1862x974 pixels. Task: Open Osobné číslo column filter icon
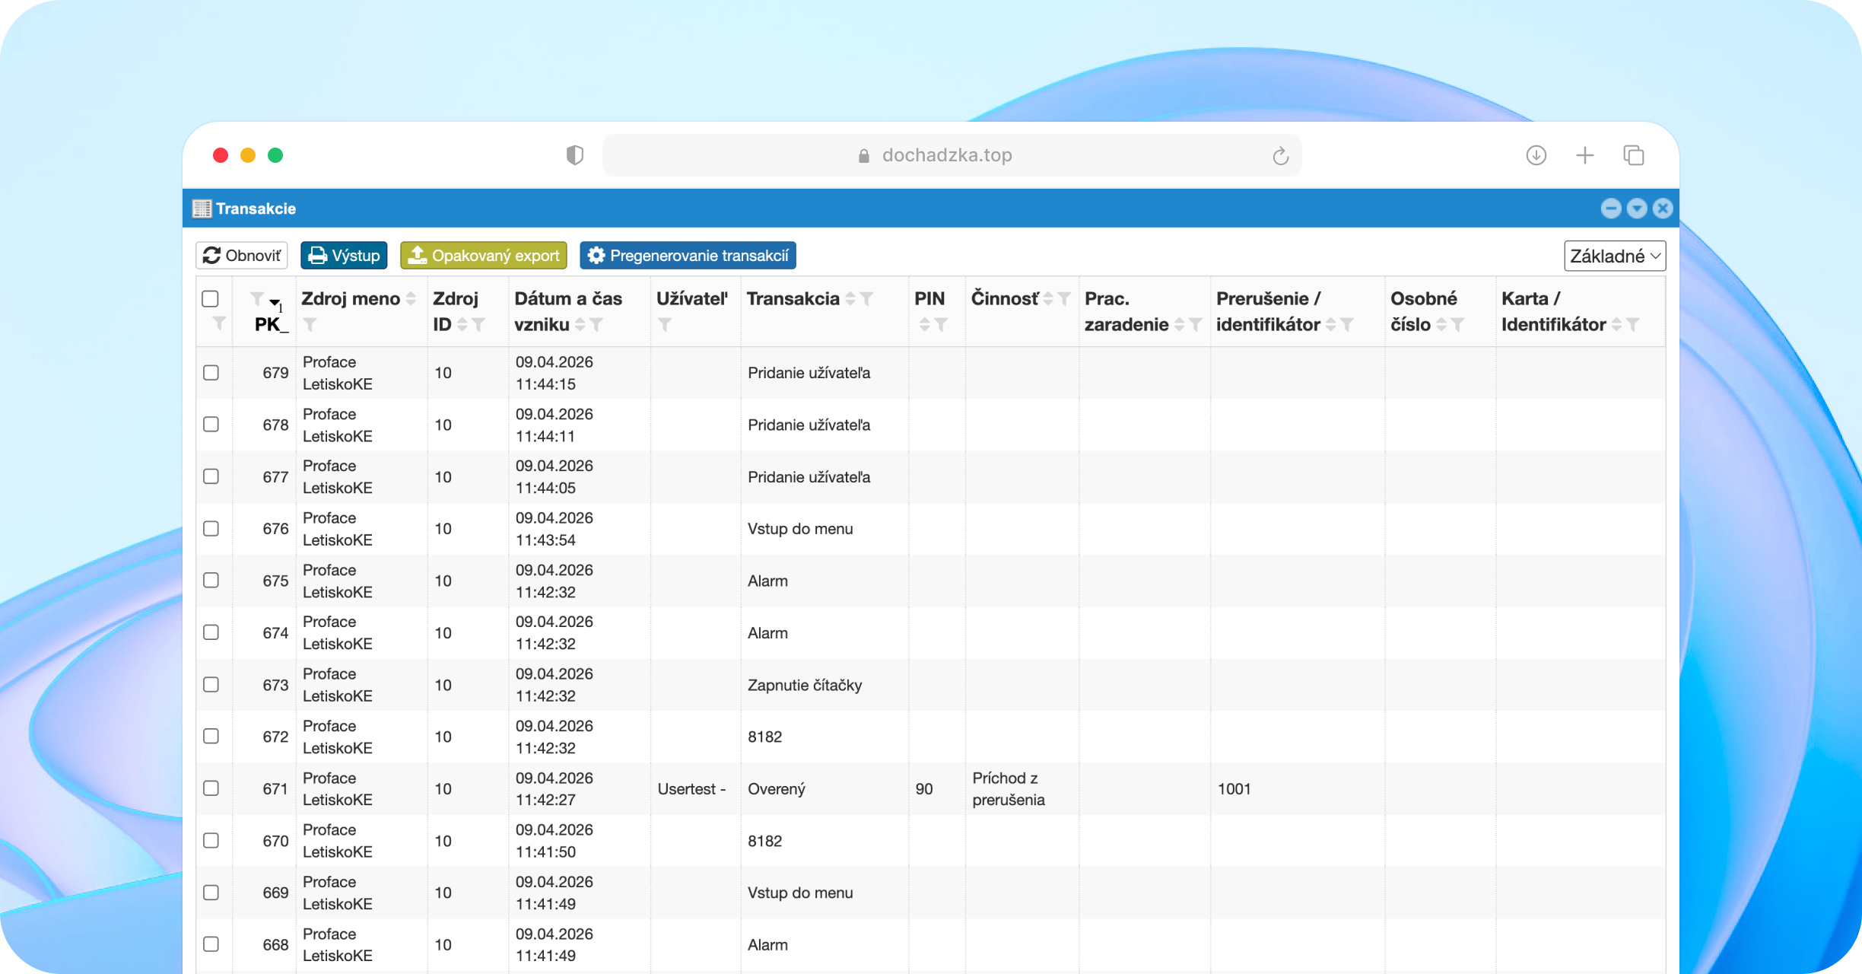(x=1457, y=325)
